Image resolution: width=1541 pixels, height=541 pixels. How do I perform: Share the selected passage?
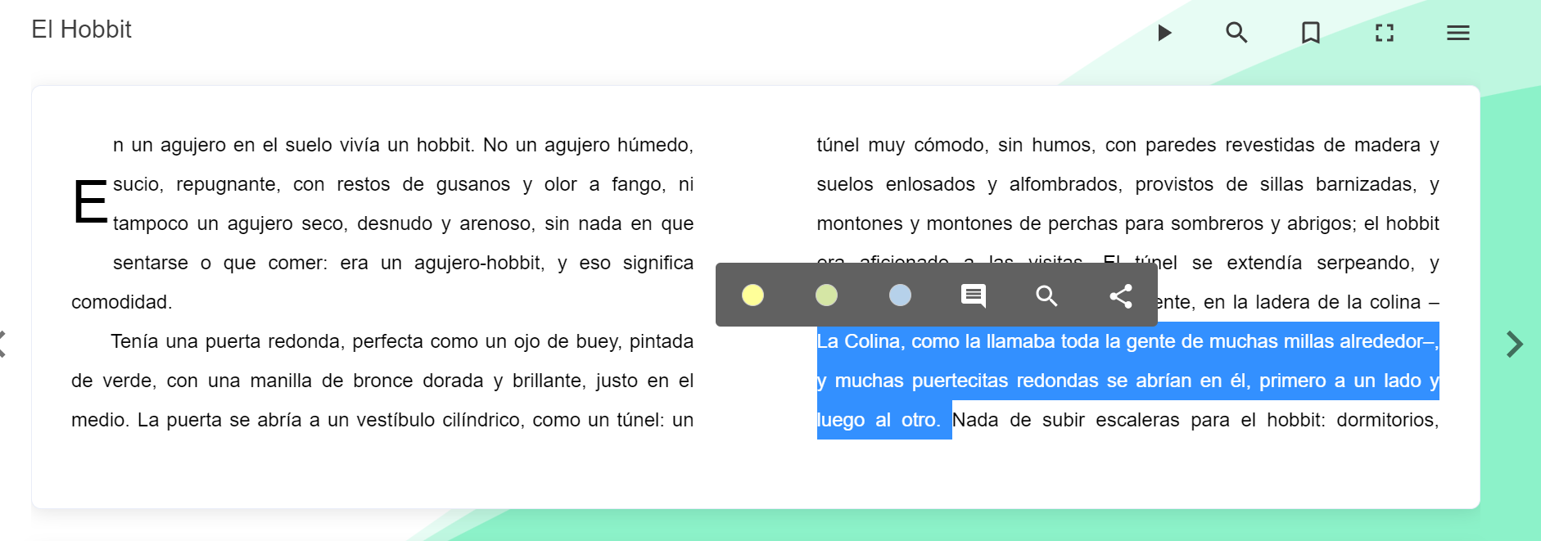click(1121, 295)
